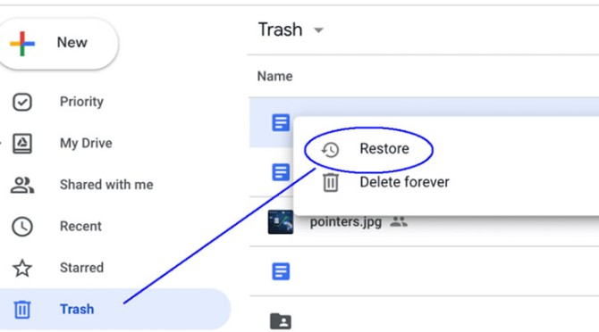Open the Trash heading dropdown arrow

318,30
